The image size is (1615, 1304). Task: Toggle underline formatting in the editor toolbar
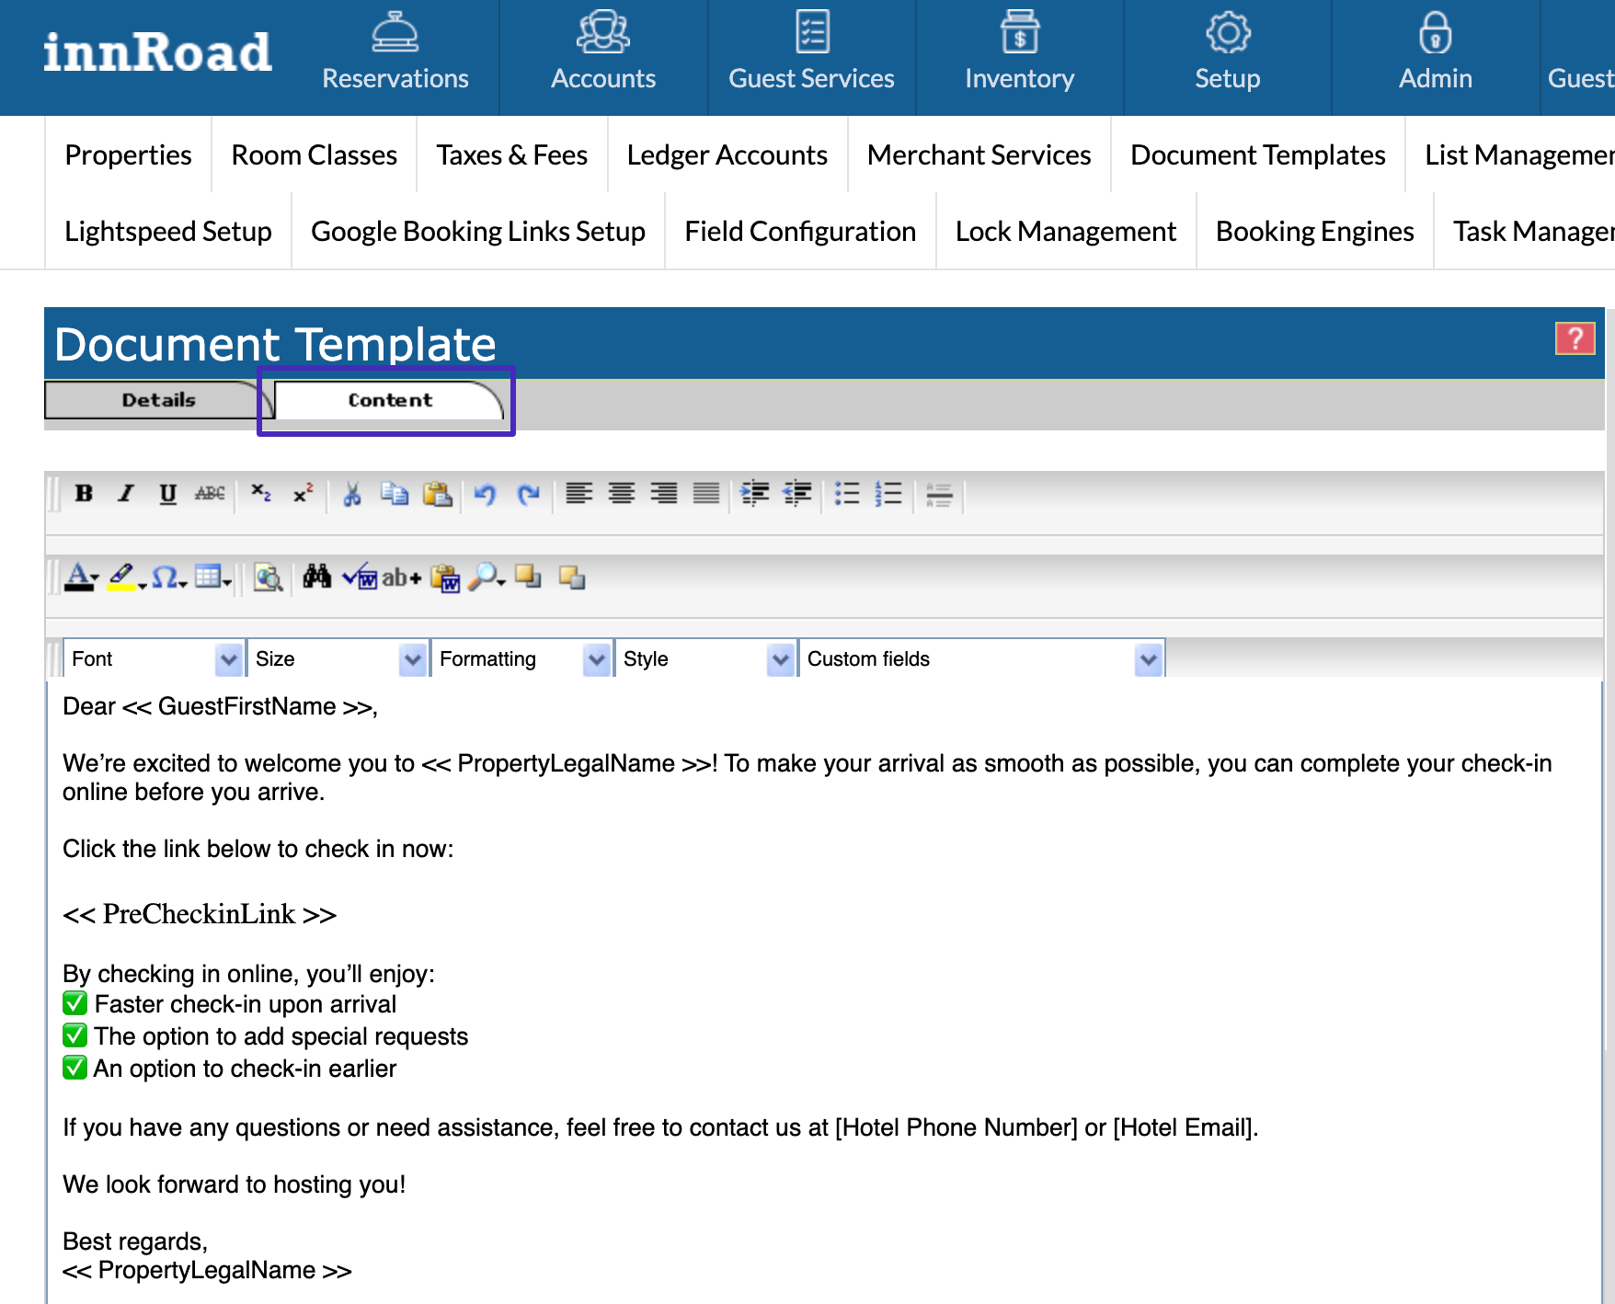click(167, 494)
